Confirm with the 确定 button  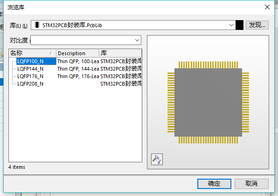click(x=214, y=183)
